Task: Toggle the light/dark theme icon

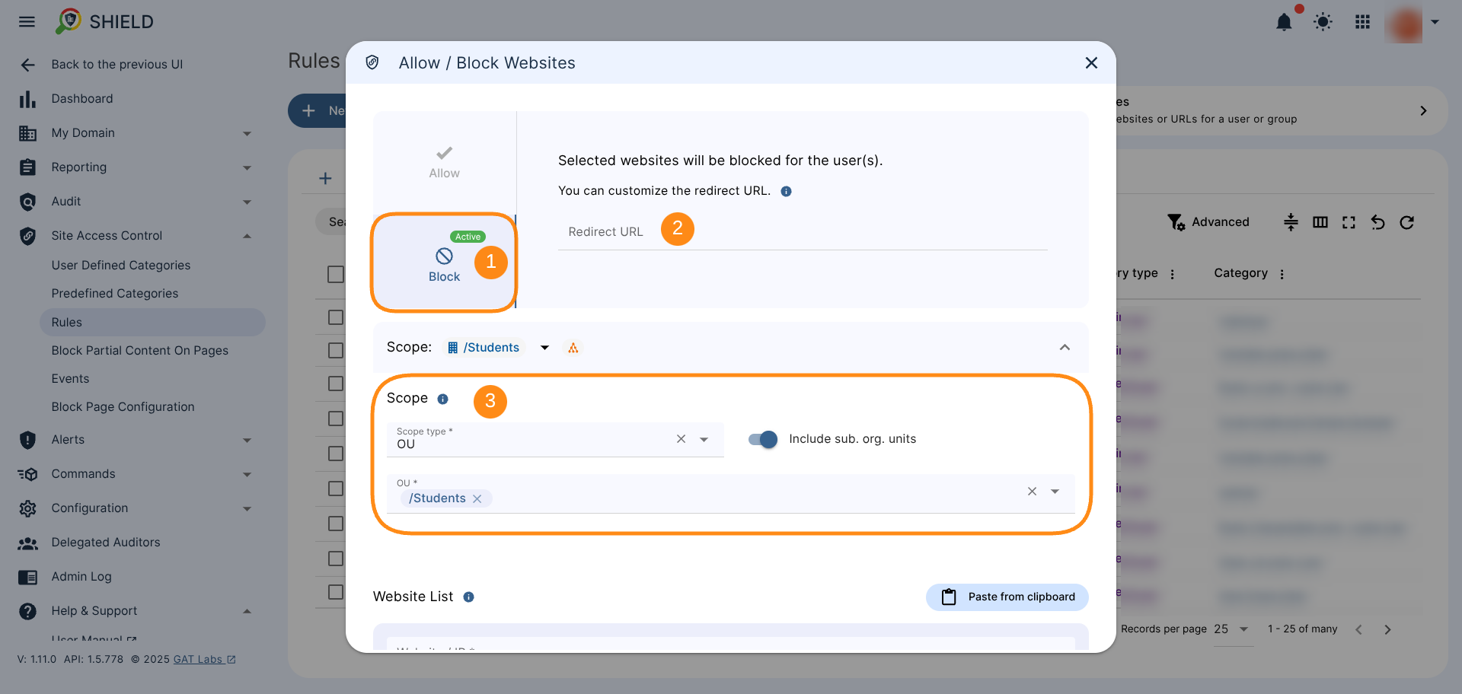Action: click(1323, 22)
